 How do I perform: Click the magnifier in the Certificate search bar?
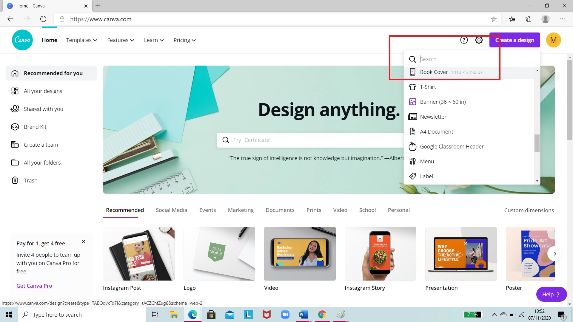[x=226, y=140]
